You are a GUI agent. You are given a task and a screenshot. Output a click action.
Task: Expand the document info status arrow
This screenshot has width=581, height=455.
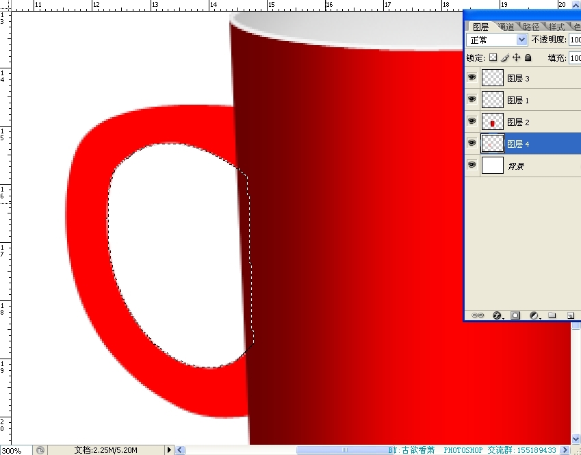pyautogui.click(x=170, y=450)
